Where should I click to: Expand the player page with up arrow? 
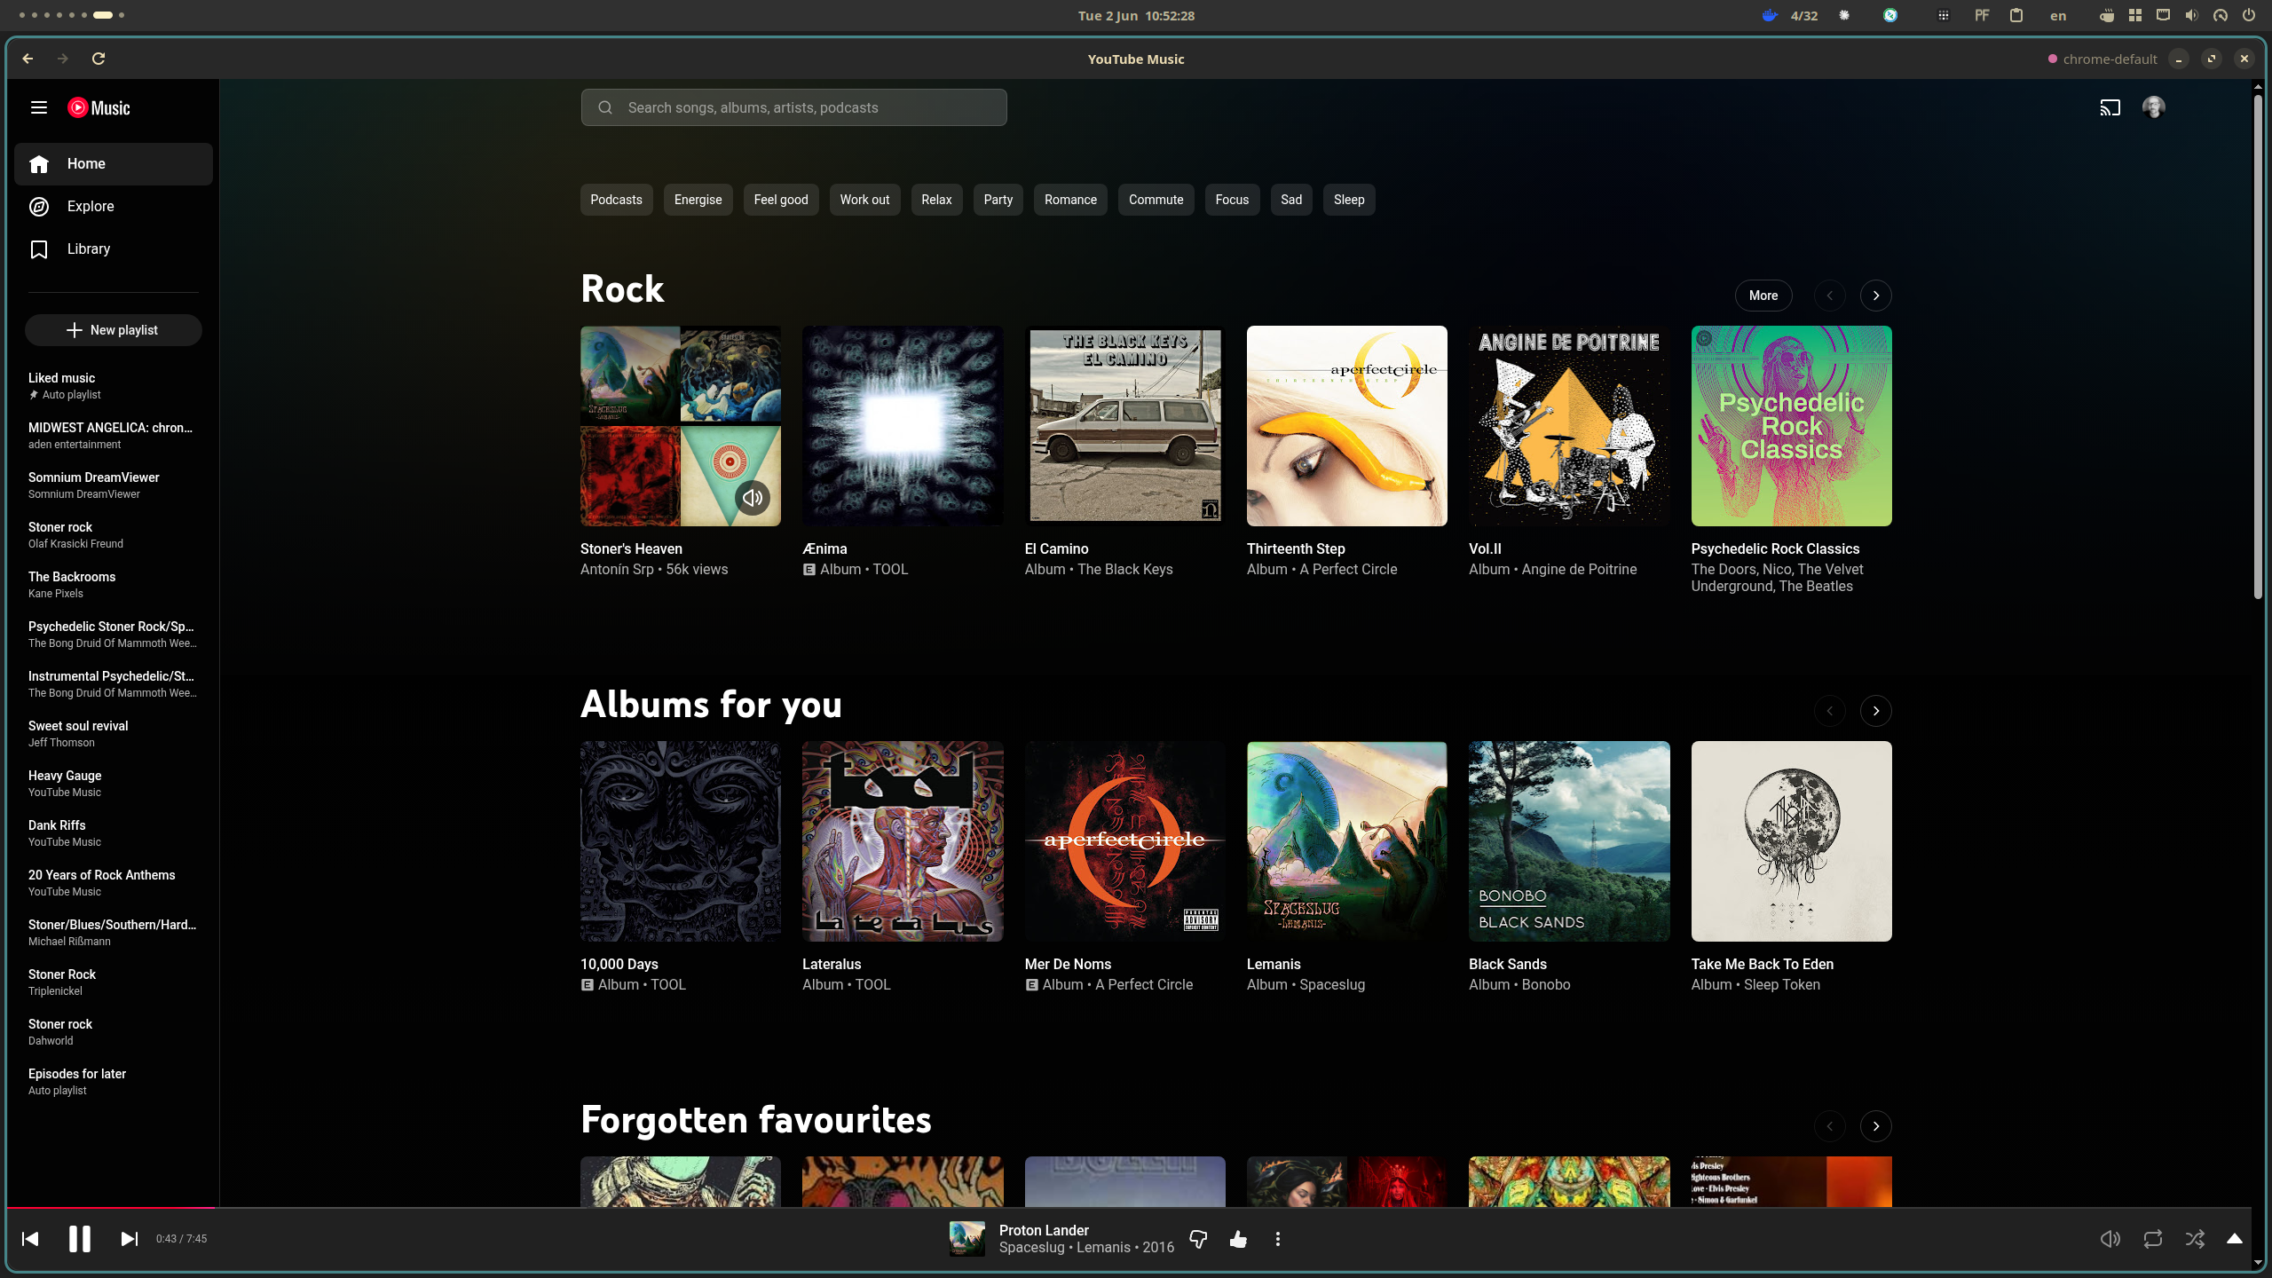2235,1239
